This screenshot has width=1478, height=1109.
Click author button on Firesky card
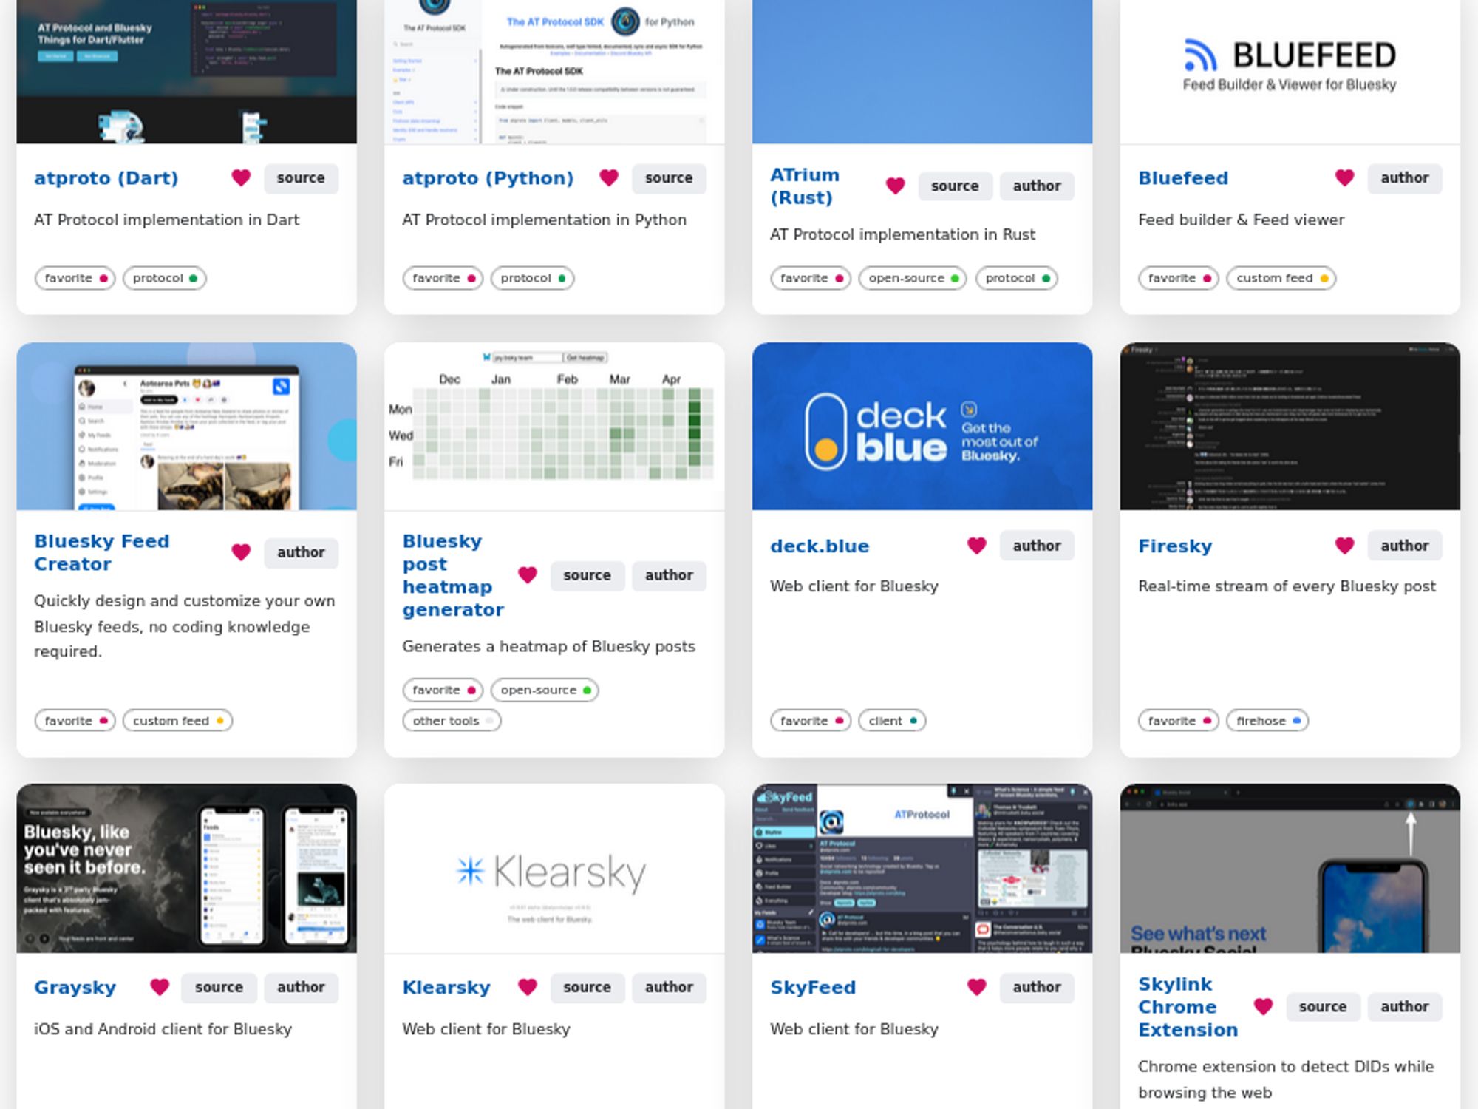(1405, 546)
